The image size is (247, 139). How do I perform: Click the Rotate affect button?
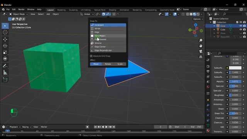click(x=108, y=64)
